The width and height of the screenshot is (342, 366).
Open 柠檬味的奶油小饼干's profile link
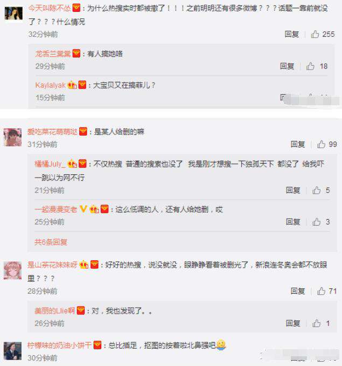59,345
